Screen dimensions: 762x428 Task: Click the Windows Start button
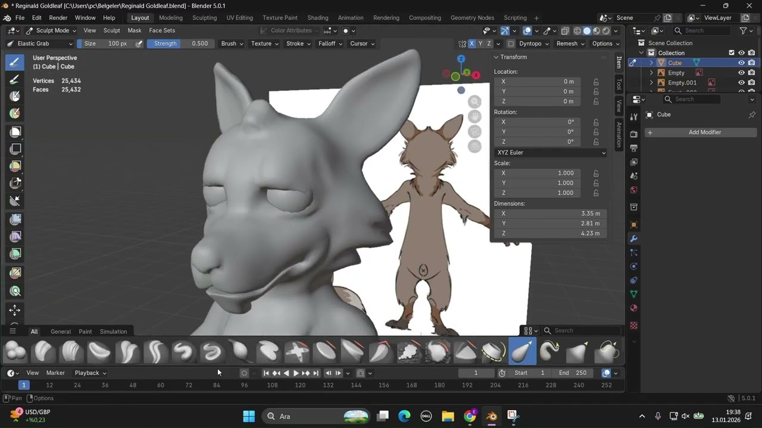point(249,416)
